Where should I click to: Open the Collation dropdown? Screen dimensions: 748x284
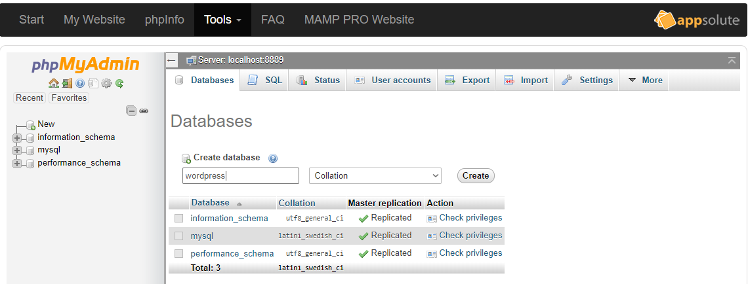point(375,175)
